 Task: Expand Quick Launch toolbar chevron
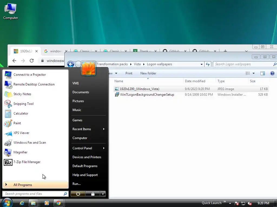coord(225,202)
